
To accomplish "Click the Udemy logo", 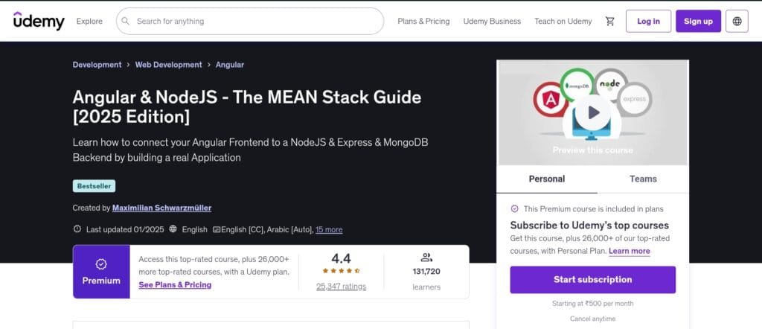I will click(39, 21).
